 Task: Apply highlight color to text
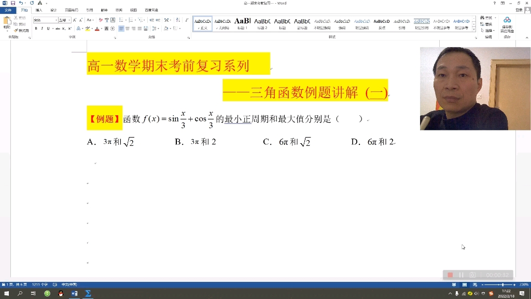(x=88, y=29)
